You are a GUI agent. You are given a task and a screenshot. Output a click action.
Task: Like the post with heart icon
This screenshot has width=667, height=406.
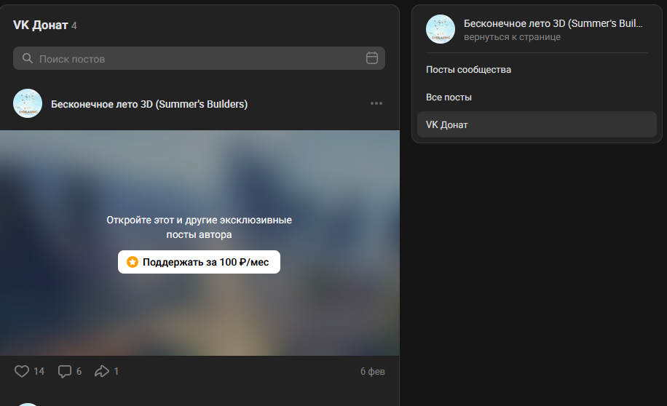coord(22,371)
